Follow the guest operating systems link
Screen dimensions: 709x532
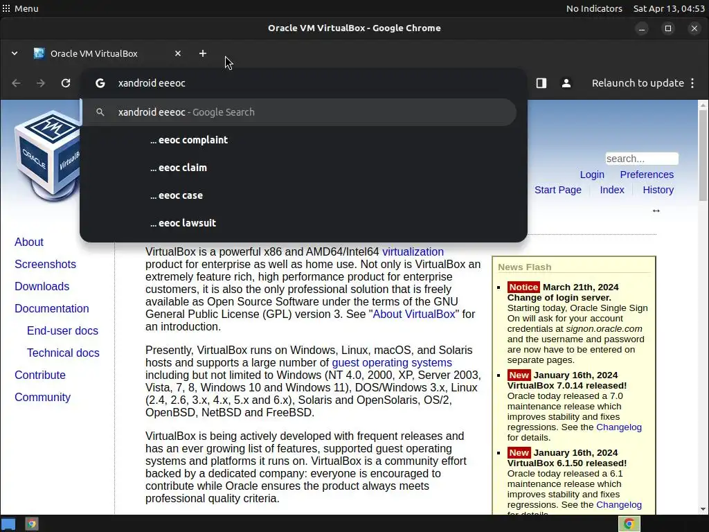pos(392,363)
